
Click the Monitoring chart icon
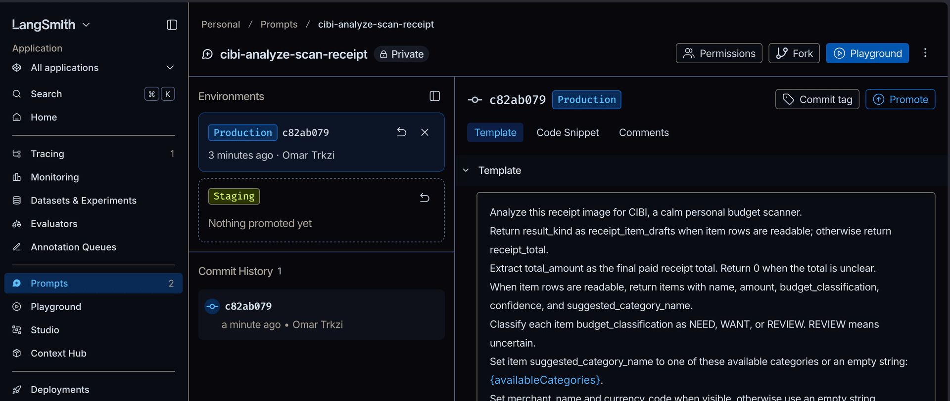click(17, 177)
